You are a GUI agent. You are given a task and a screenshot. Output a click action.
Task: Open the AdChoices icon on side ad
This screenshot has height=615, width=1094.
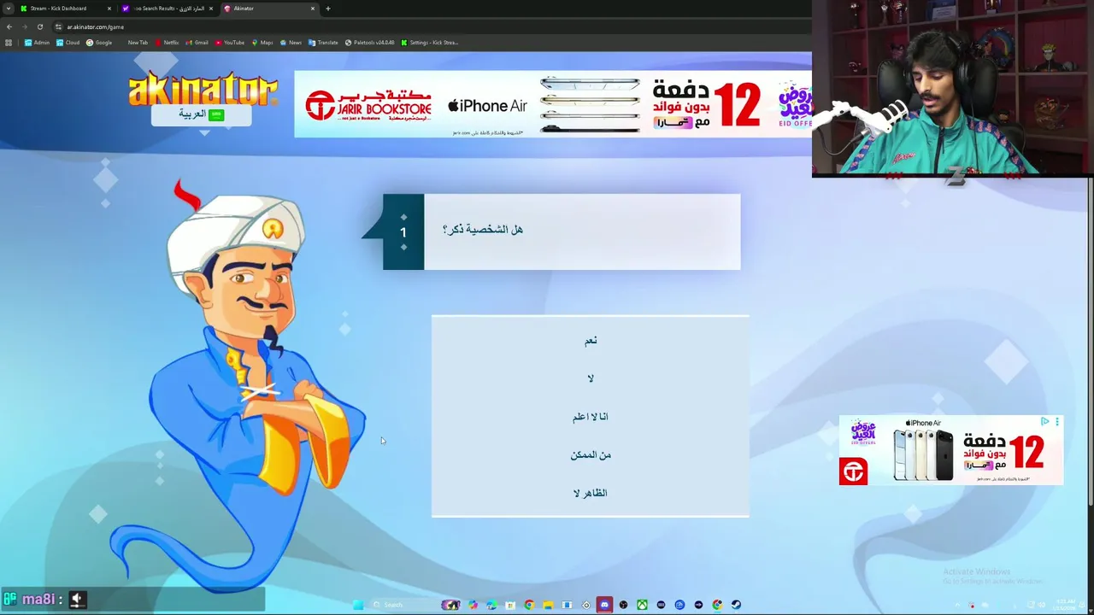click(x=1044, y=421)
